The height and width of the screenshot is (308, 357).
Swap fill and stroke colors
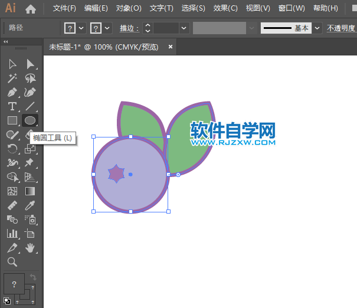pyautogui.click(x=34, y=277)
